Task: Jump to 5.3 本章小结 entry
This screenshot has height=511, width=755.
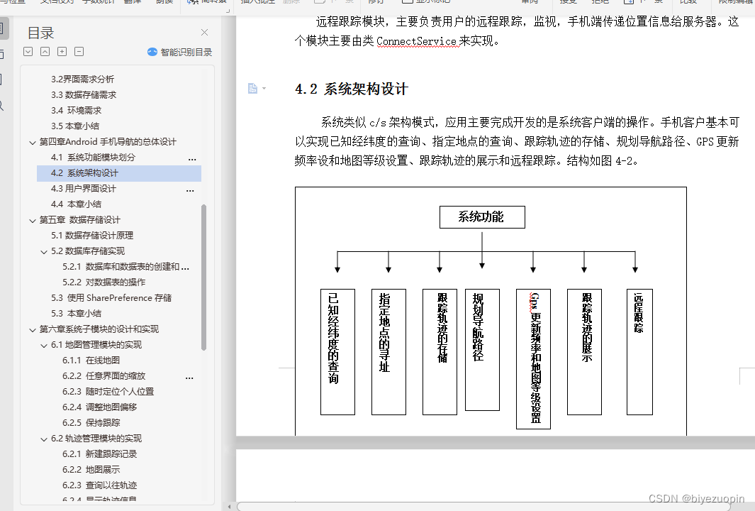Action: click(x=76, y=314)
